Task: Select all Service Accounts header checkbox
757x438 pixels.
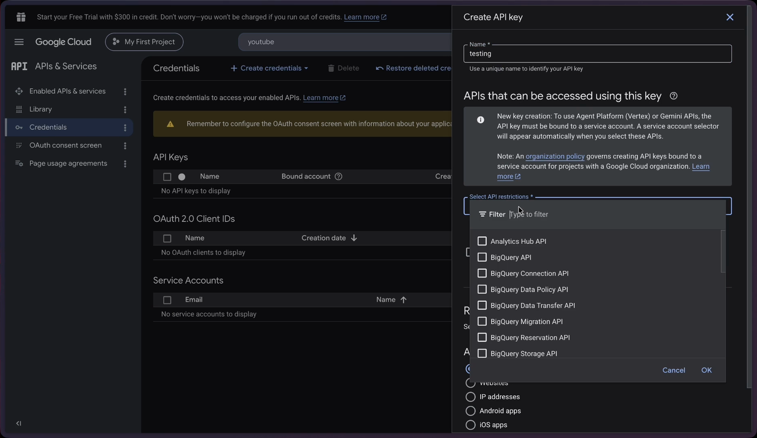Action: (167, 300)
